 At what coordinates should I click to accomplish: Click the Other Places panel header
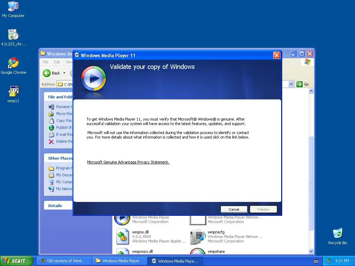(58, 158)
